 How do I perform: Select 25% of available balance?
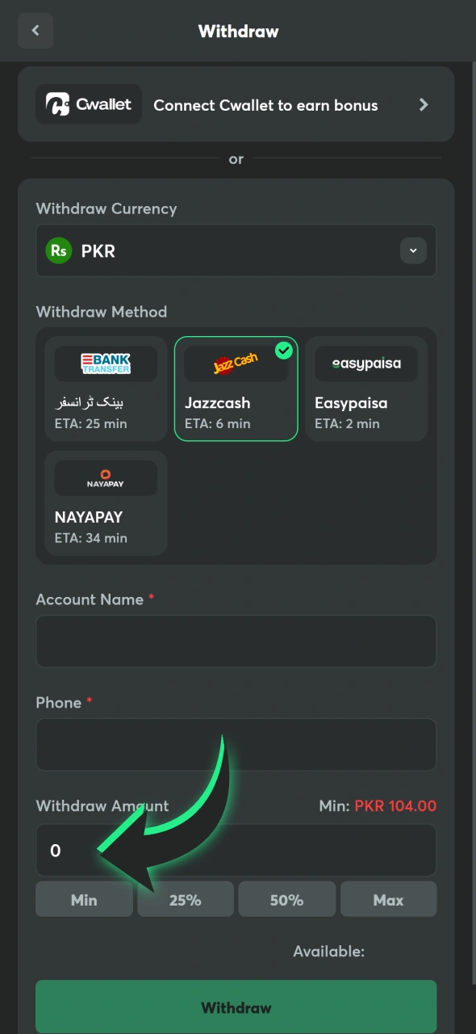click(185, 899)
